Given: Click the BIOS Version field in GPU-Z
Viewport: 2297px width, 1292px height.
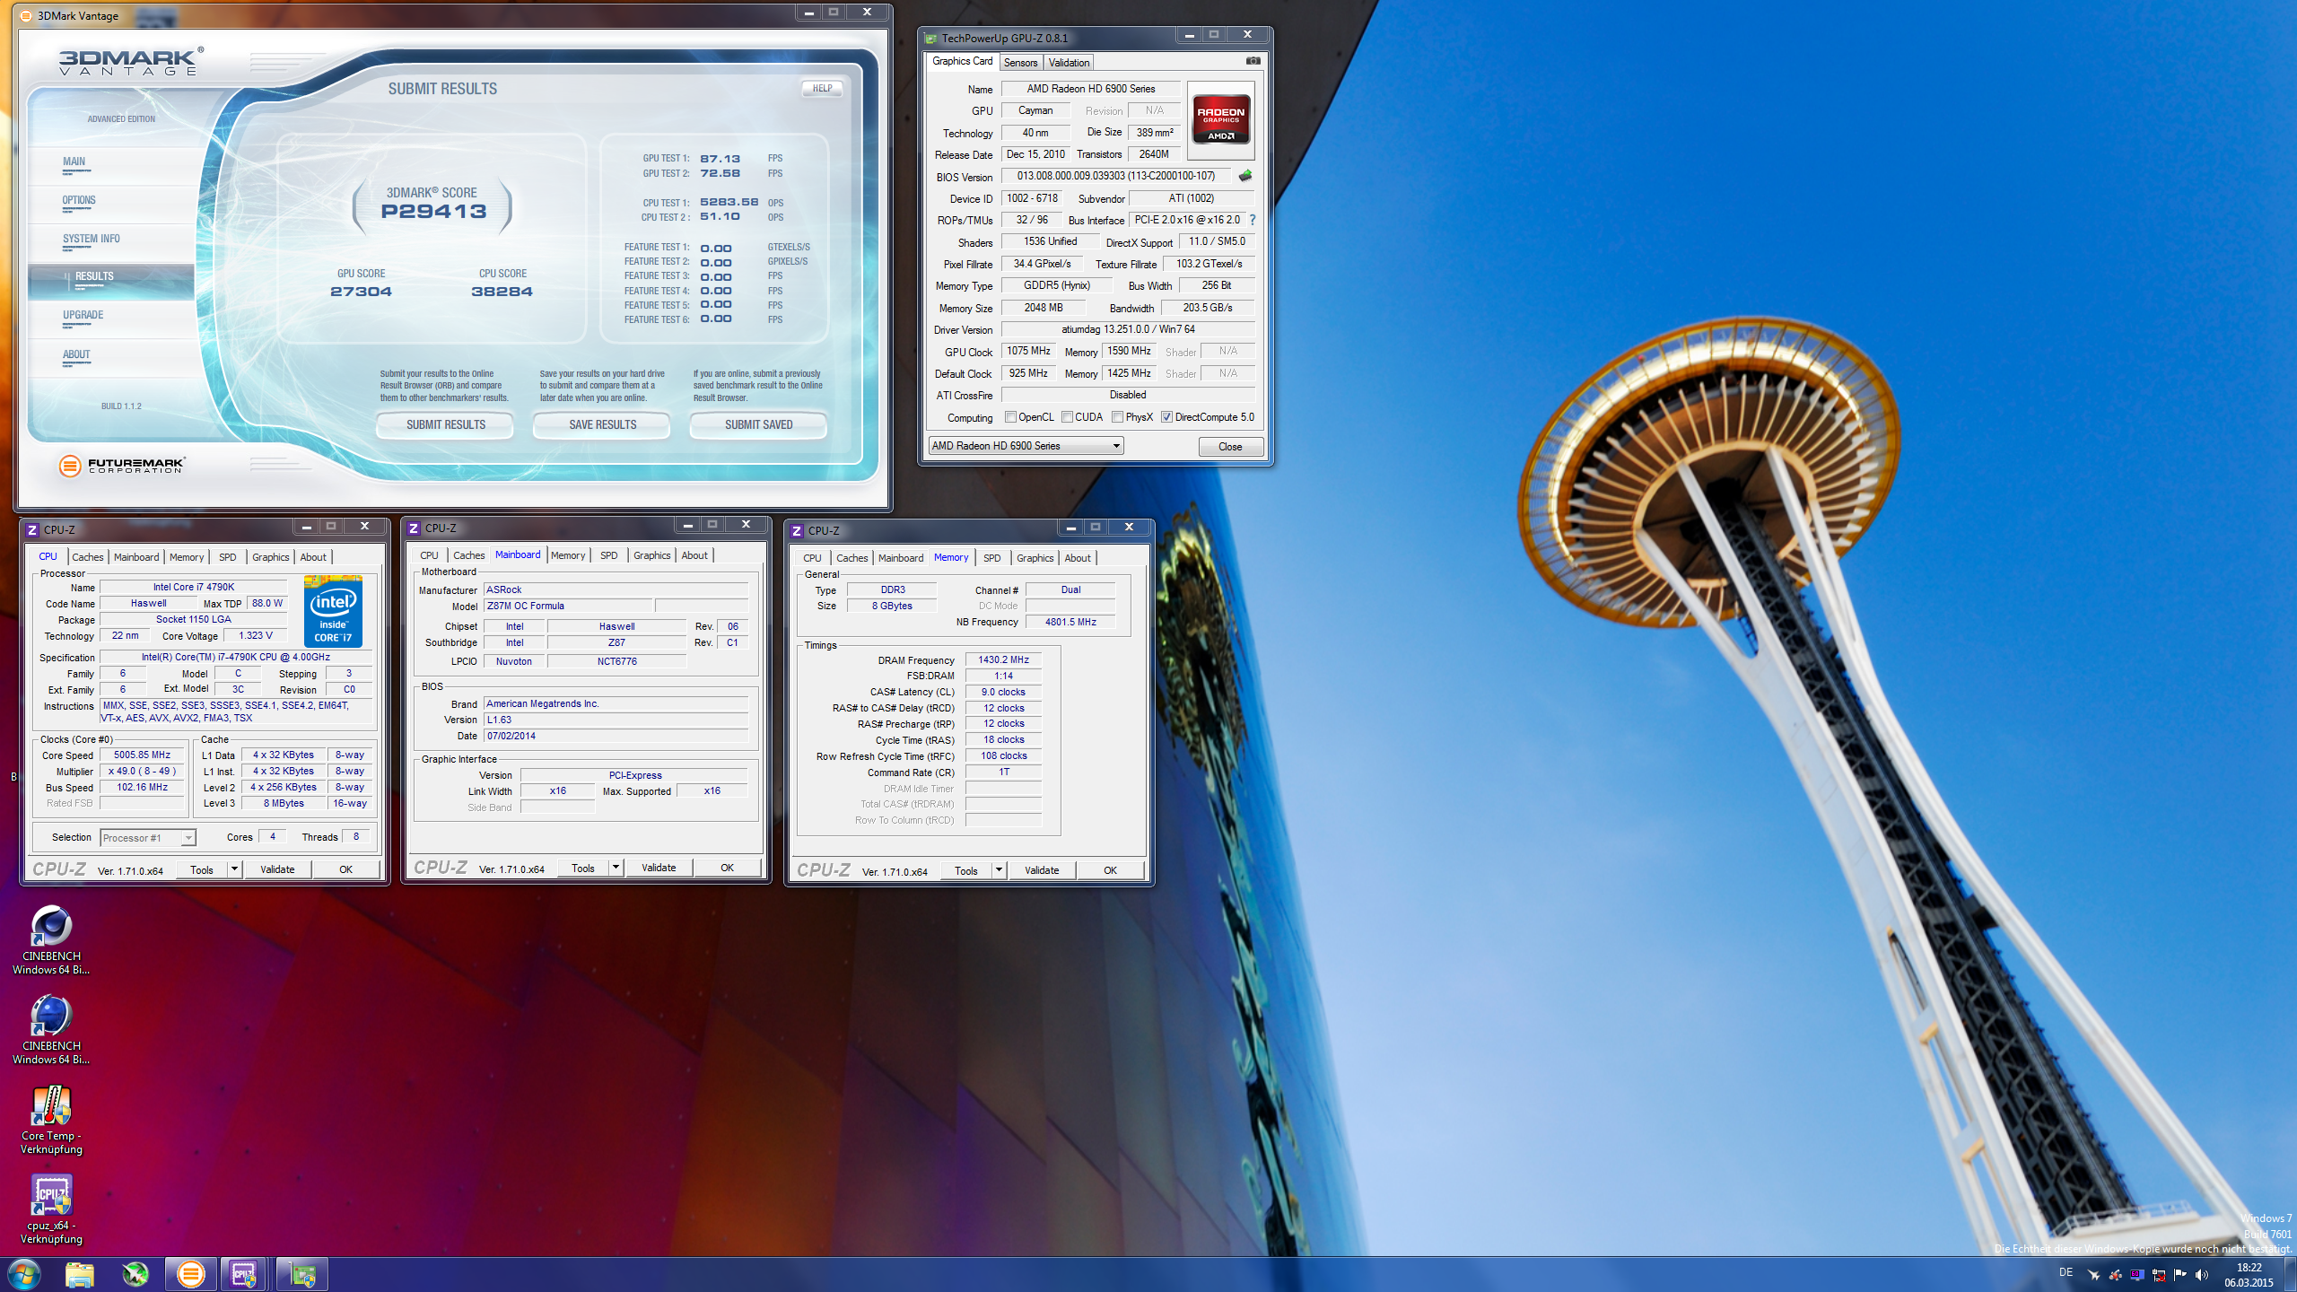Looking at the screenshot, I should pyautogui.click(x=1116, y=176).
